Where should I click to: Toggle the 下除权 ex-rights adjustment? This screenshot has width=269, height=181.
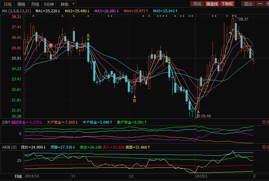click(x=227, y=4)
